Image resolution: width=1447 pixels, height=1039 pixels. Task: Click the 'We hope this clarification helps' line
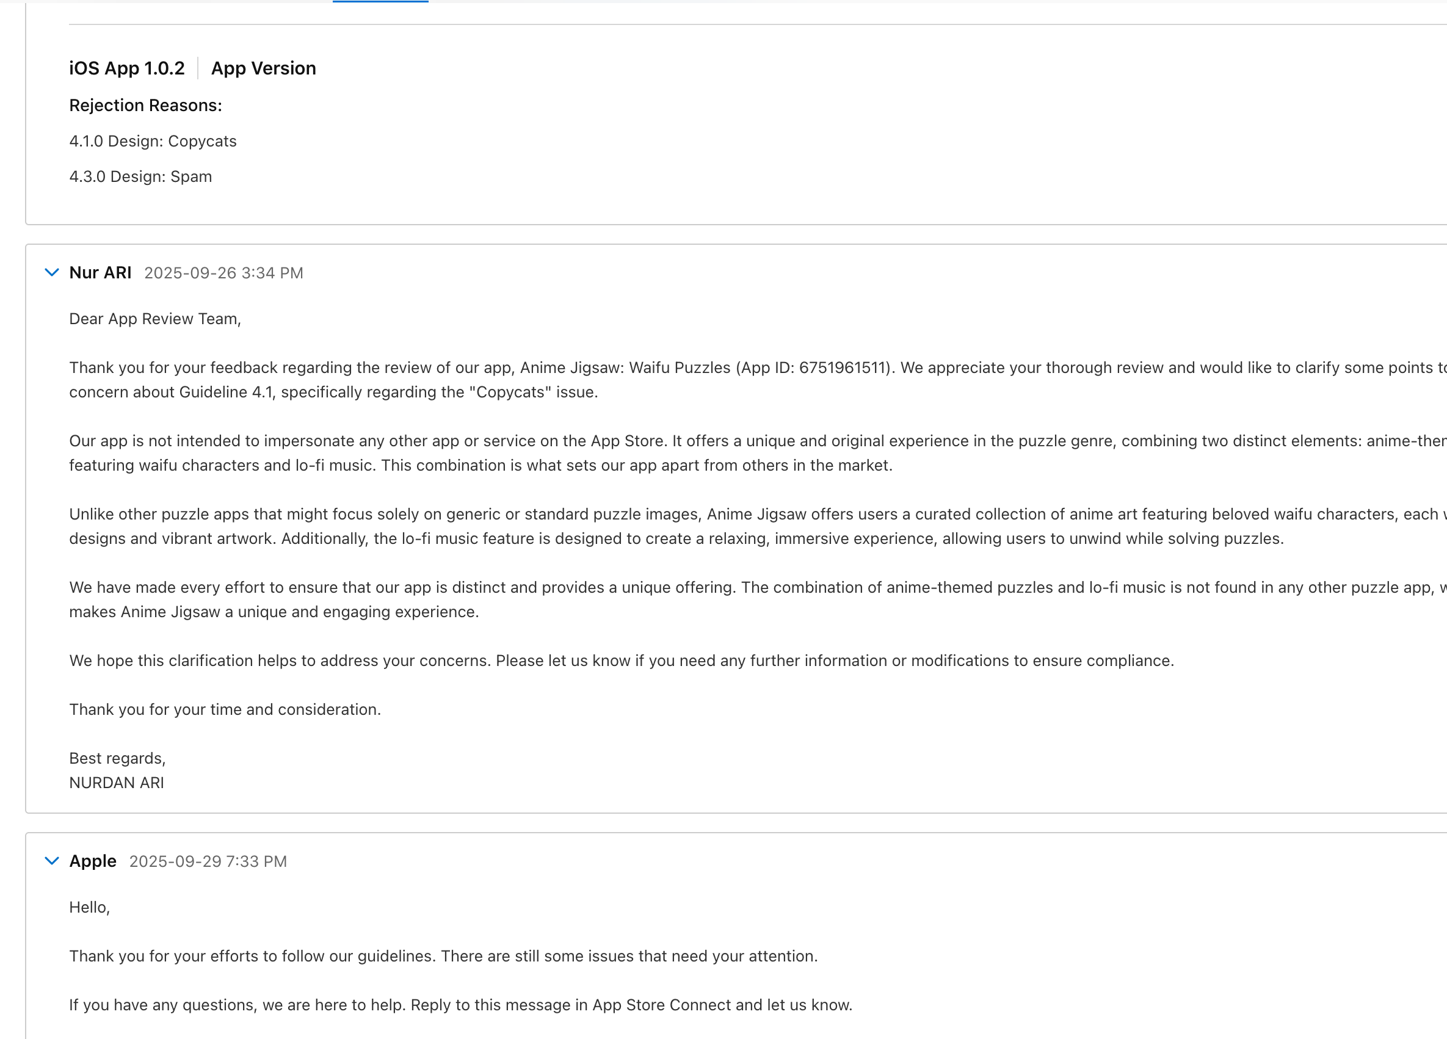click(x=621, y=661)
